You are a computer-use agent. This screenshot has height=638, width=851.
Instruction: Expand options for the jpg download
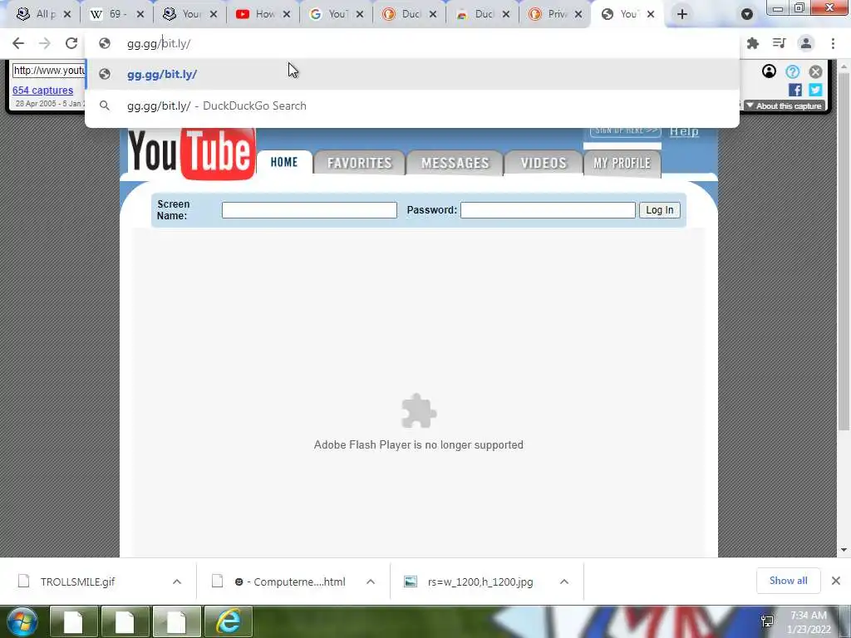tap(564, 582)
